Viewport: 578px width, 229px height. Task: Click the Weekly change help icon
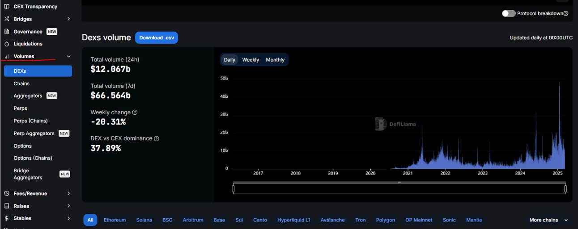135,112
